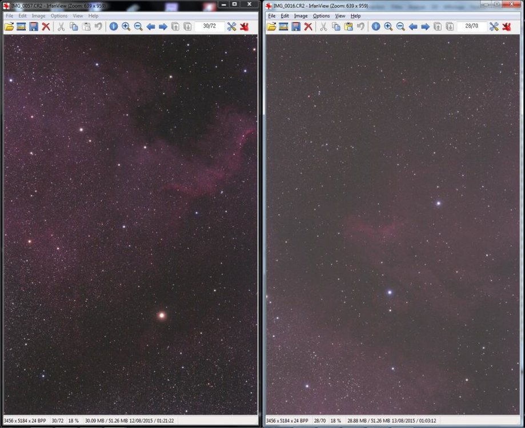Delete the current image with the red X icon
The height and width of the screenshot is (428, 525).
pos(46,26)
